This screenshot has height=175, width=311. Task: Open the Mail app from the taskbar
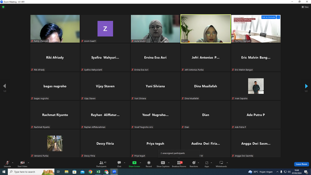(82, 172)
